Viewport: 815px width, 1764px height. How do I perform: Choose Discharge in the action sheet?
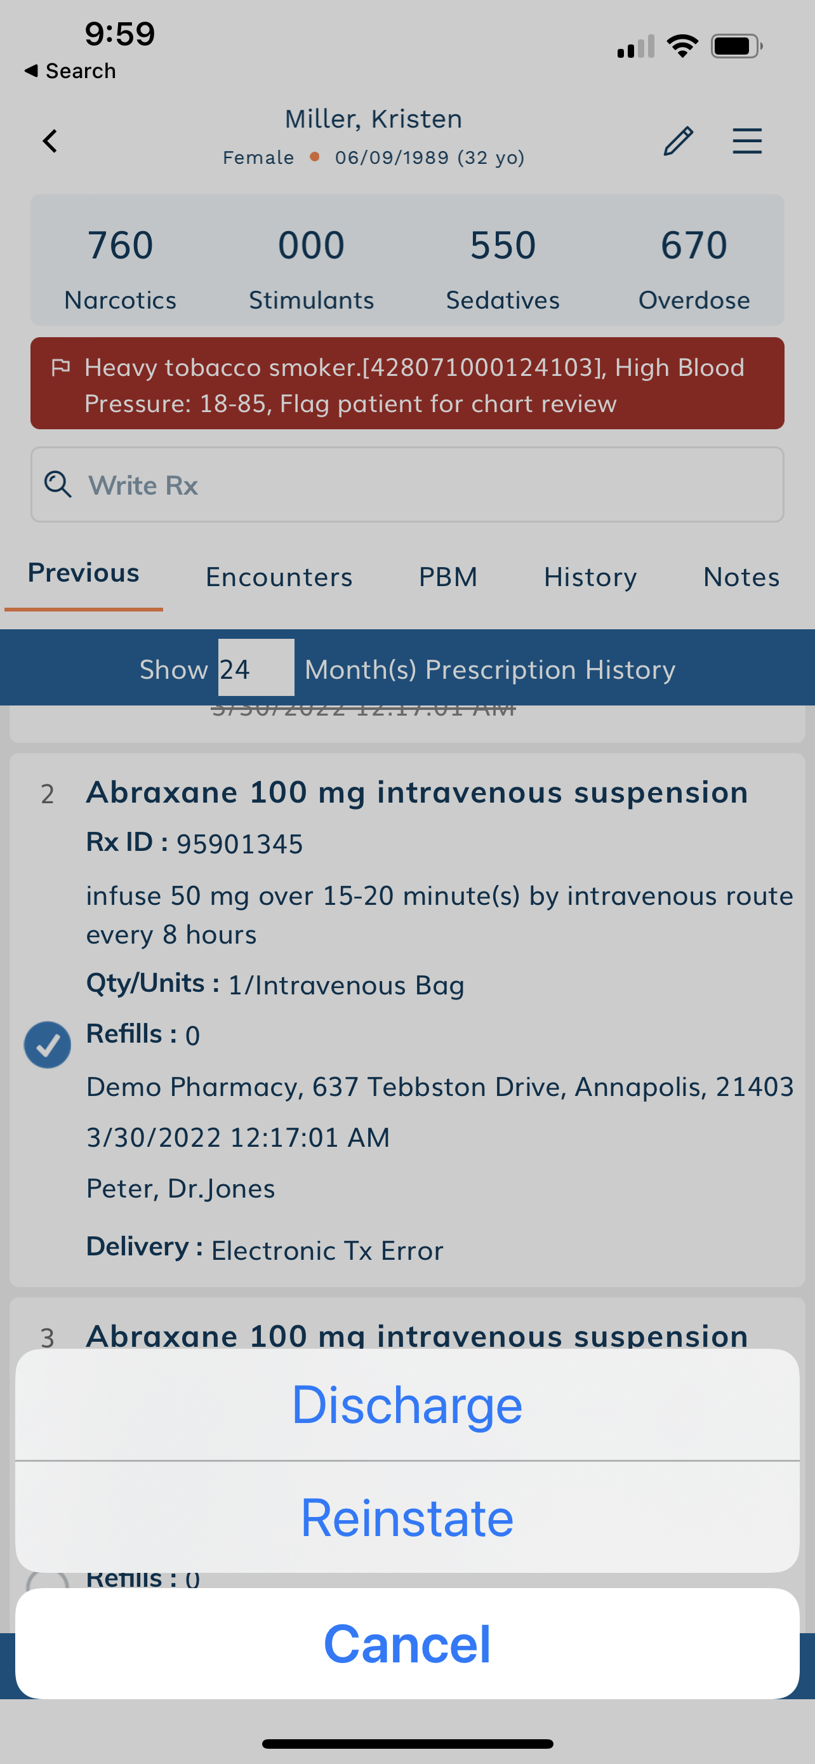(407, 1405)
